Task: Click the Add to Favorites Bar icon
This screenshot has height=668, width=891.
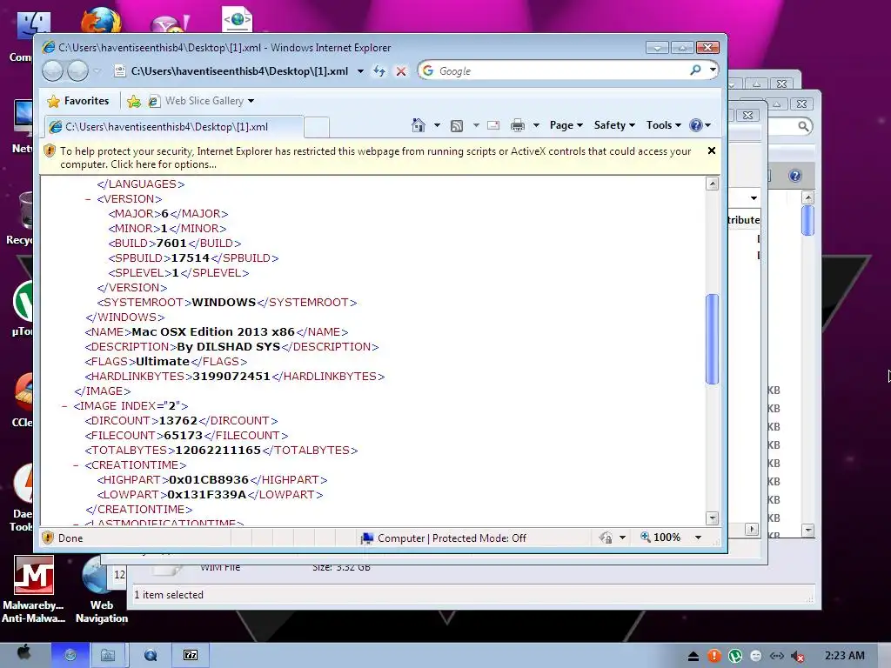Action: point(134,101)
